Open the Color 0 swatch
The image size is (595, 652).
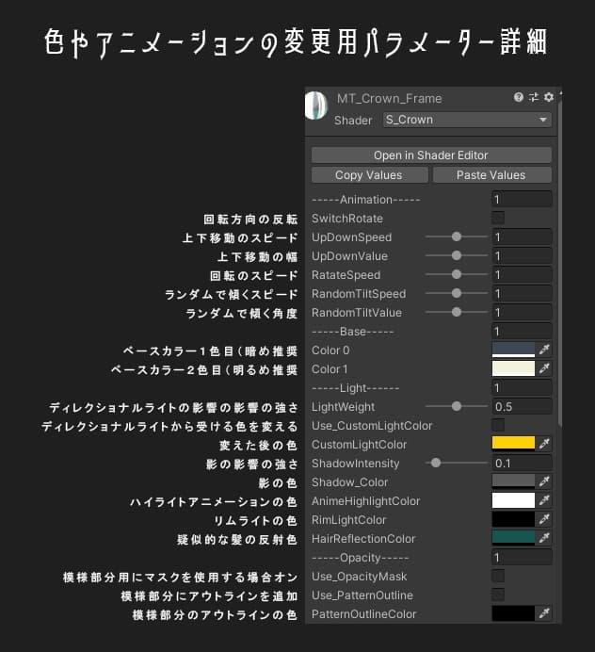coord(513,350)
